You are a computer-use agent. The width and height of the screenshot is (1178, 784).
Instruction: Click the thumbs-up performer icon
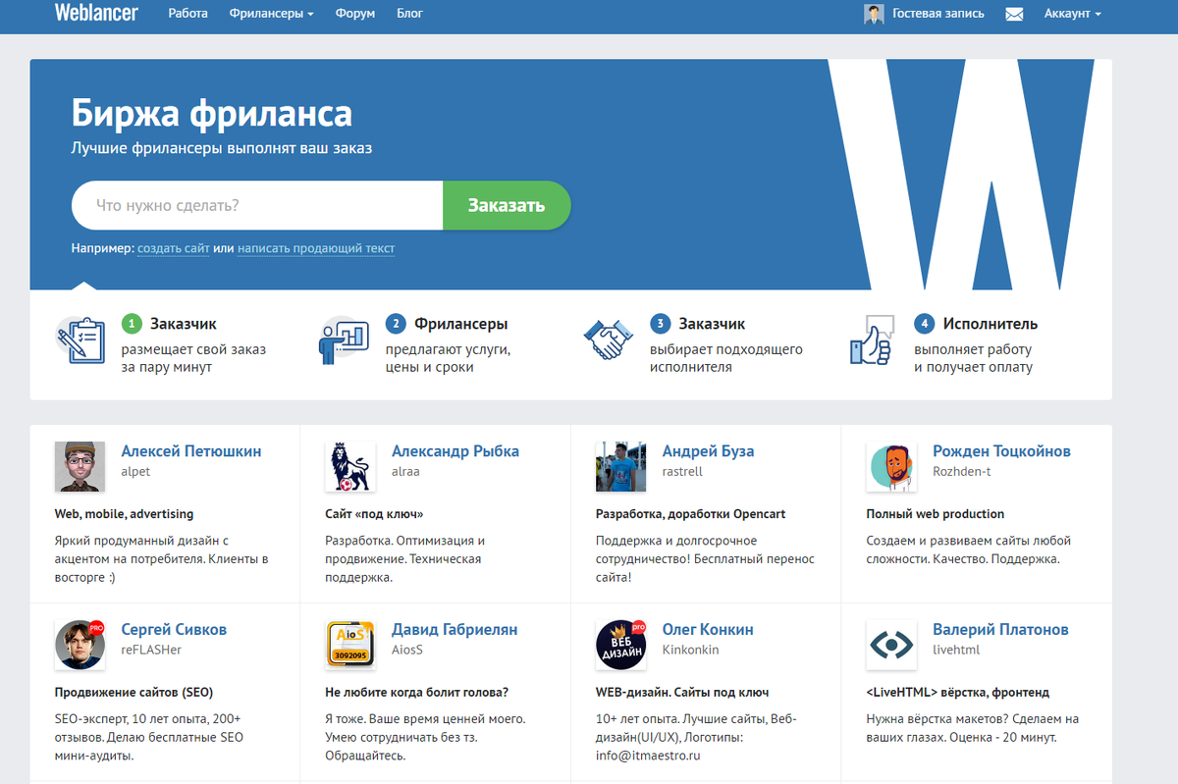tap(872, 340)
